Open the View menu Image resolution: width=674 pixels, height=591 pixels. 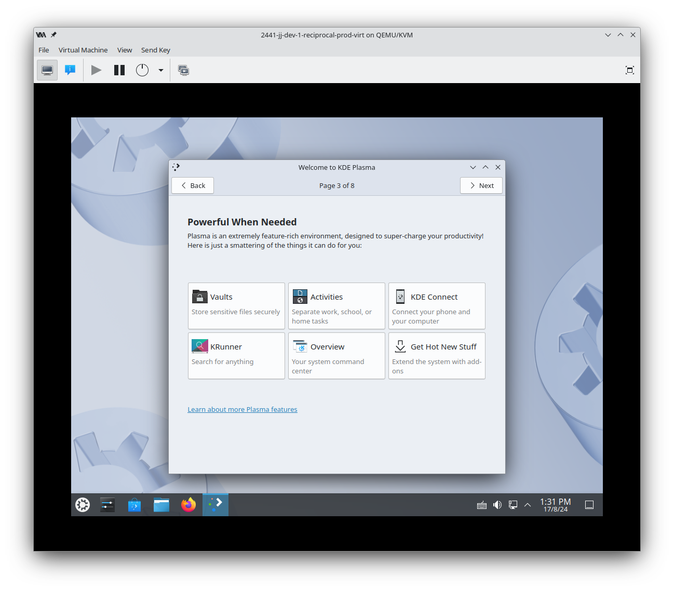tap(125, 50)
